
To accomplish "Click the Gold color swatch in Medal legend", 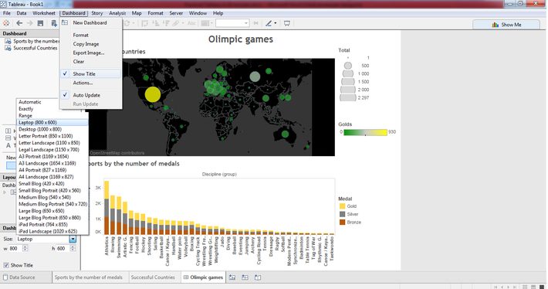I will (342, 206).
